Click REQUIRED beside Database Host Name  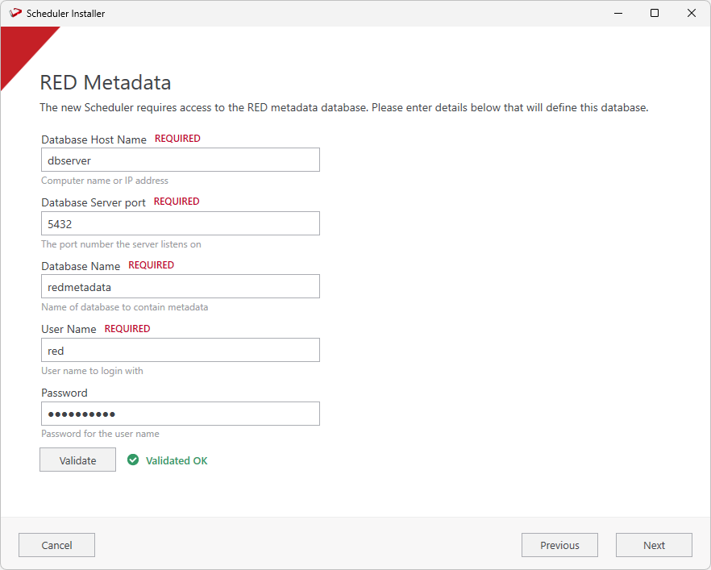[177, 139]
